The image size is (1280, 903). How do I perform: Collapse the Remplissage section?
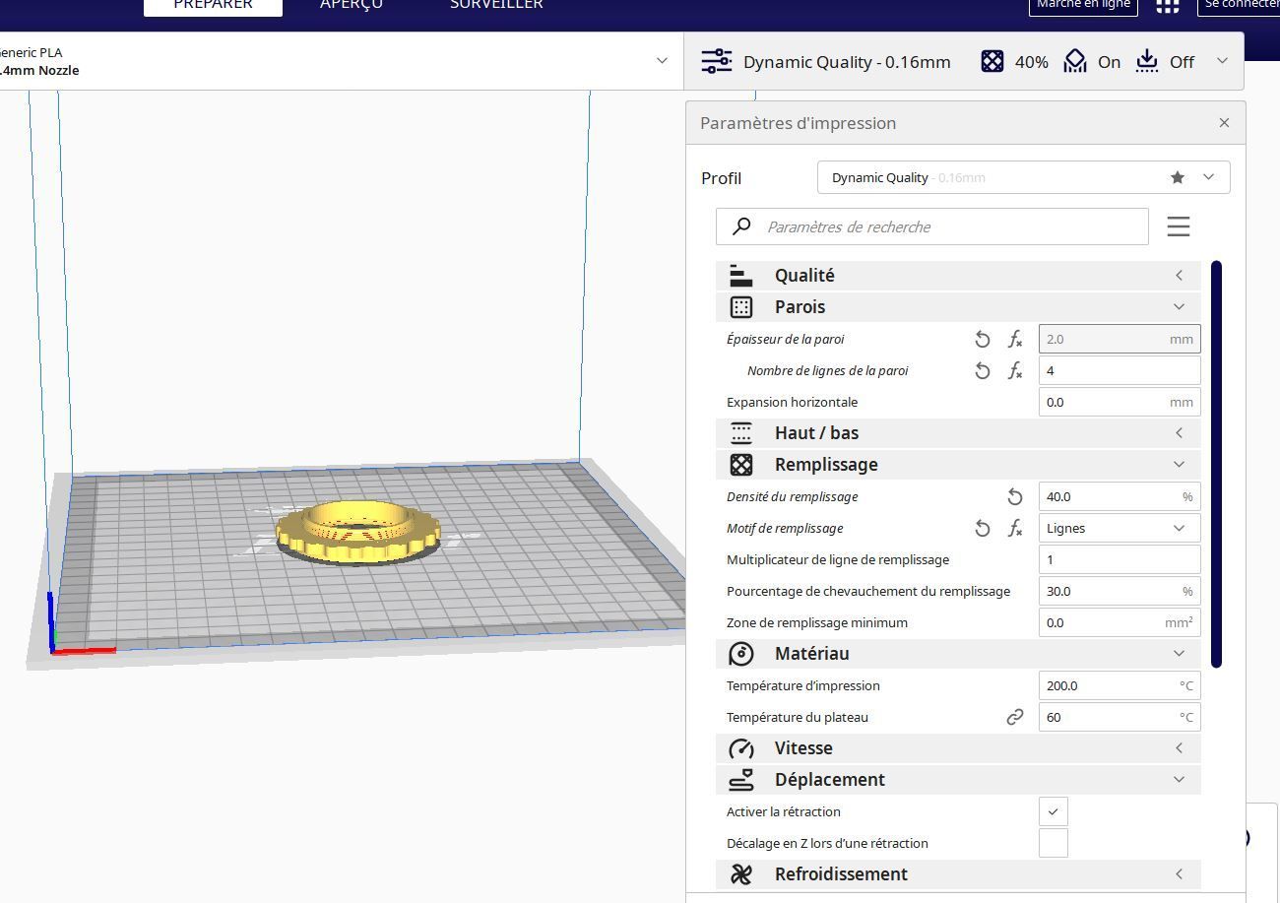click(1180, 465)
